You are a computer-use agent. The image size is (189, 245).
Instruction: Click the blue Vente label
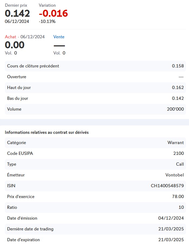[x=59, y=37]
